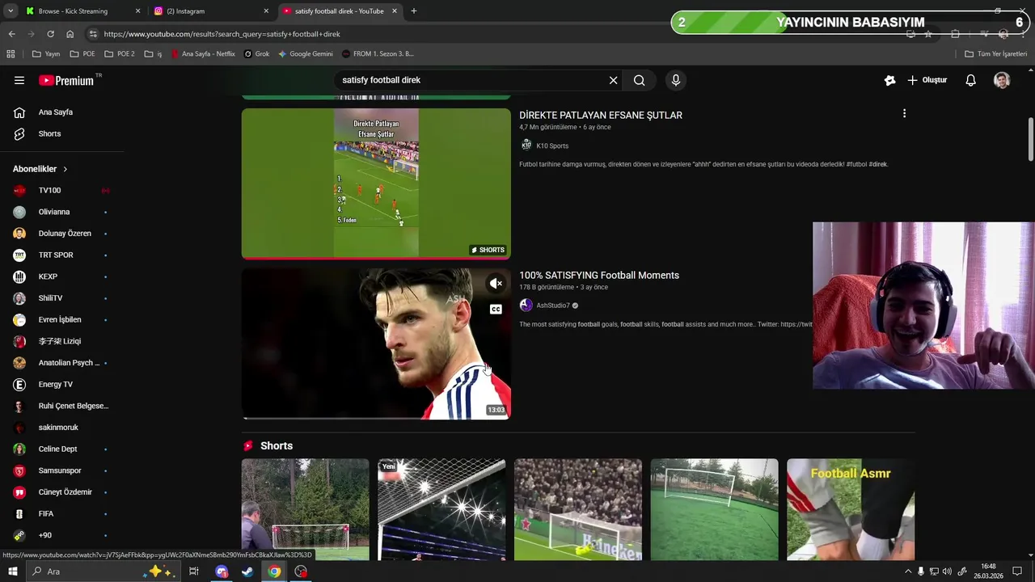Click the browser address bar URL
This screenshot has height=582, width=1035.
coord(222,34)
